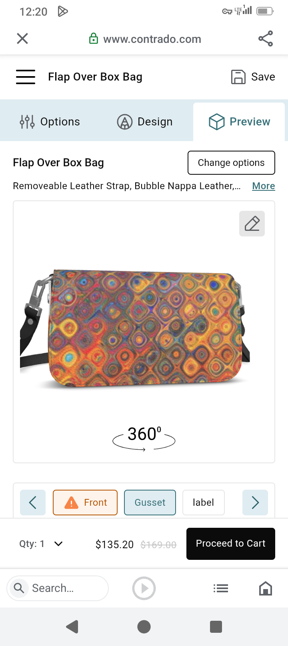Select the label section
This screenshot has width=288, height=646.
click(204, 503)
